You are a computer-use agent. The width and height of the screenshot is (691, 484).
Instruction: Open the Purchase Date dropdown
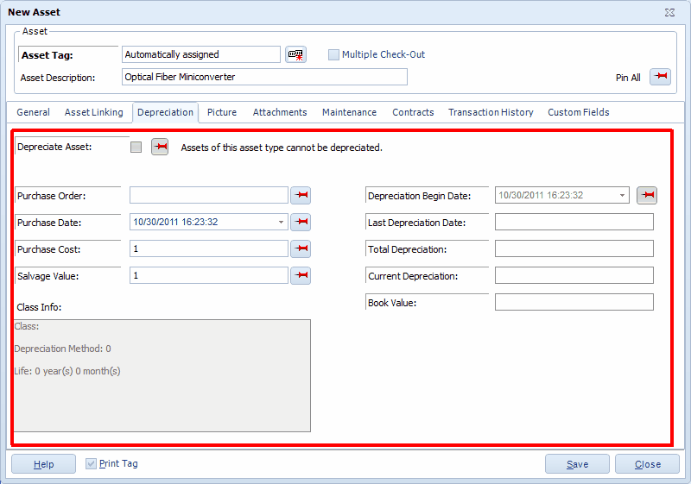coord(281,222)
